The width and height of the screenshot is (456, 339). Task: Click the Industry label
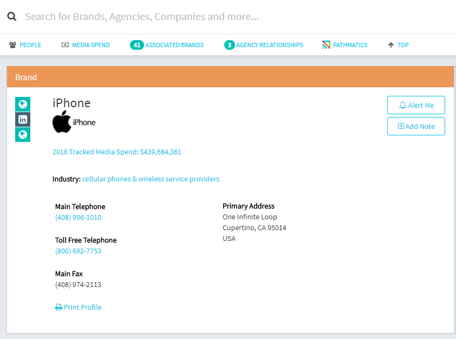66,179
